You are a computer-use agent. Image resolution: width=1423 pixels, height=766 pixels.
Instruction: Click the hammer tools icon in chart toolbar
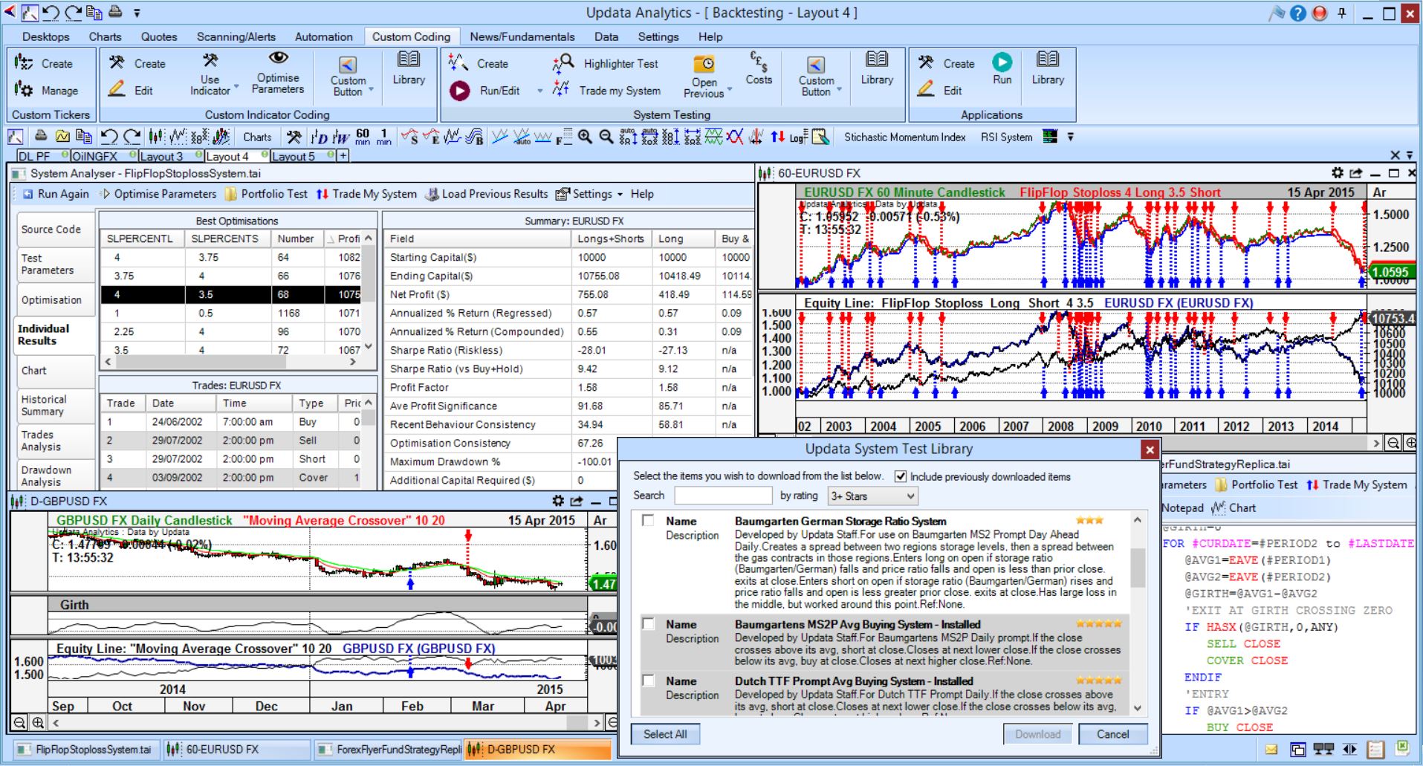294,137
